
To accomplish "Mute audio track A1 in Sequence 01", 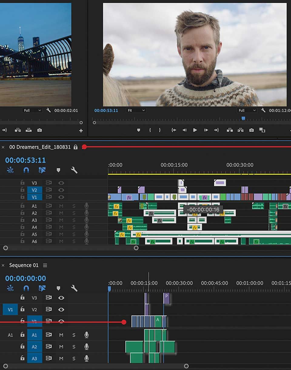I will pos(61,335).
